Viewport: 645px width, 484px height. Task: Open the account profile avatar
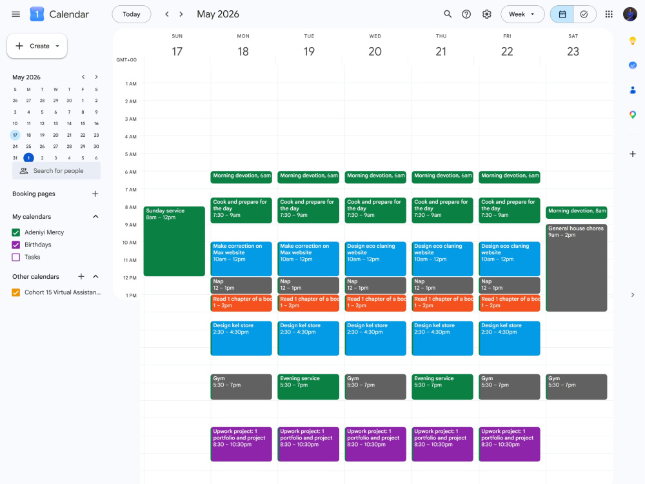point(630,14)
